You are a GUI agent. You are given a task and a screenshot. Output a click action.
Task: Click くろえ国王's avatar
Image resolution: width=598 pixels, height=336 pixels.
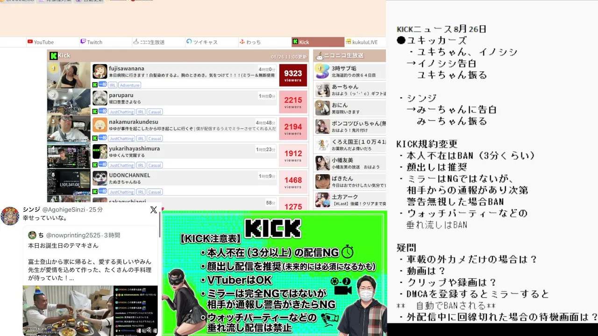[323, 145]
